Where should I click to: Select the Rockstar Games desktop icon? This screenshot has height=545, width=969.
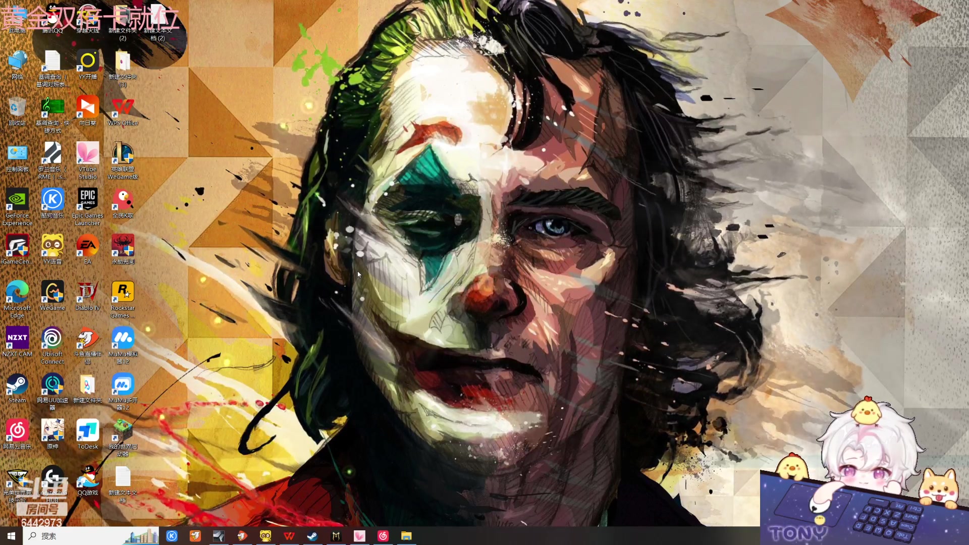[x=123, y=300]
